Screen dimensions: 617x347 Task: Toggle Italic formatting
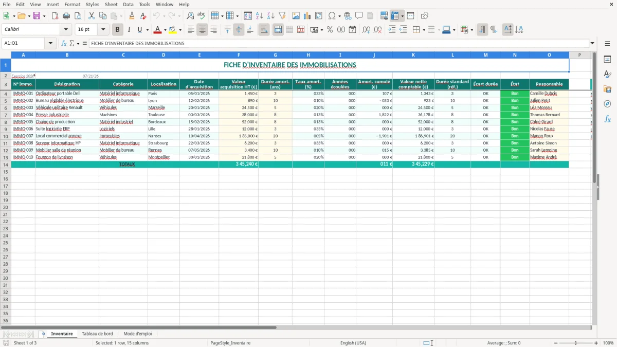pos(129,30)
